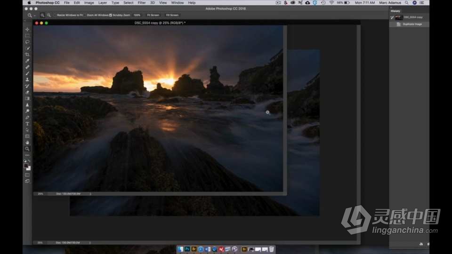452x254 pixels.
Task: Set history brush source for DSC_5554 copy snapshot
Action: (x=392, y=17)
